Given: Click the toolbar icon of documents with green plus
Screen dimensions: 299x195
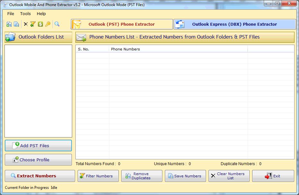Looking at the screenshot, I should (x=9, y=24).
